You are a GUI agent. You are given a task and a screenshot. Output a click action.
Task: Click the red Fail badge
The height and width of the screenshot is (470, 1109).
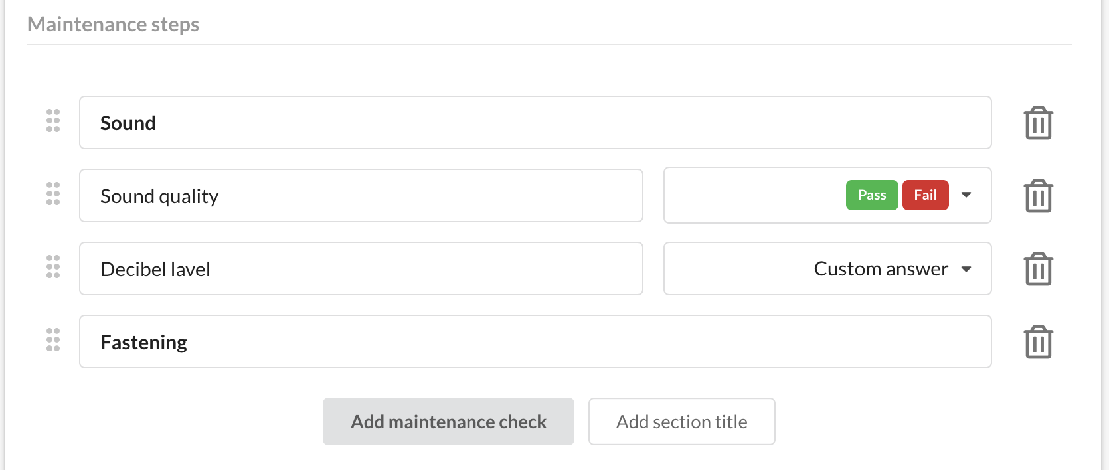925,195
